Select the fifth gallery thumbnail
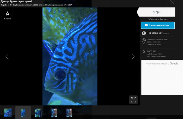Image resolution: width=183 pixels, height=119 pixels. (x=69, y=112)
